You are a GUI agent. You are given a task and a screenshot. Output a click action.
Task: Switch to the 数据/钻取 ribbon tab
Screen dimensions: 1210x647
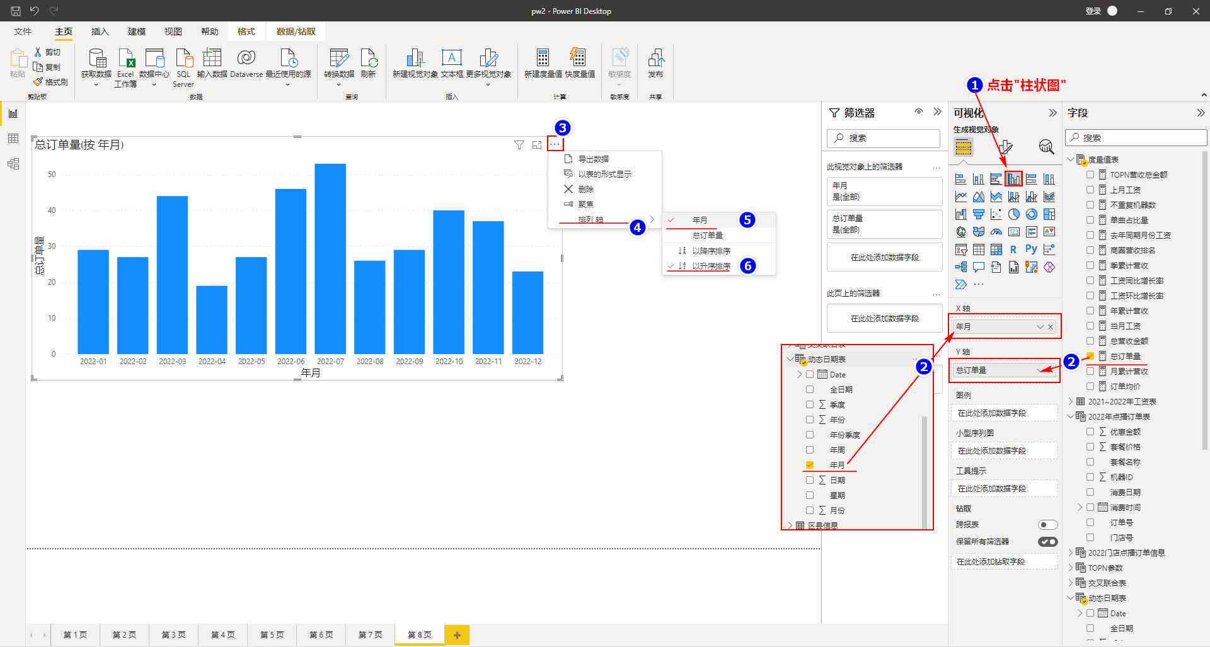[x=296, y=31]
